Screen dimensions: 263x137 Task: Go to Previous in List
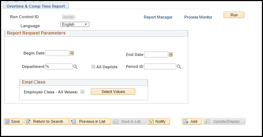(x=90, y=121)
